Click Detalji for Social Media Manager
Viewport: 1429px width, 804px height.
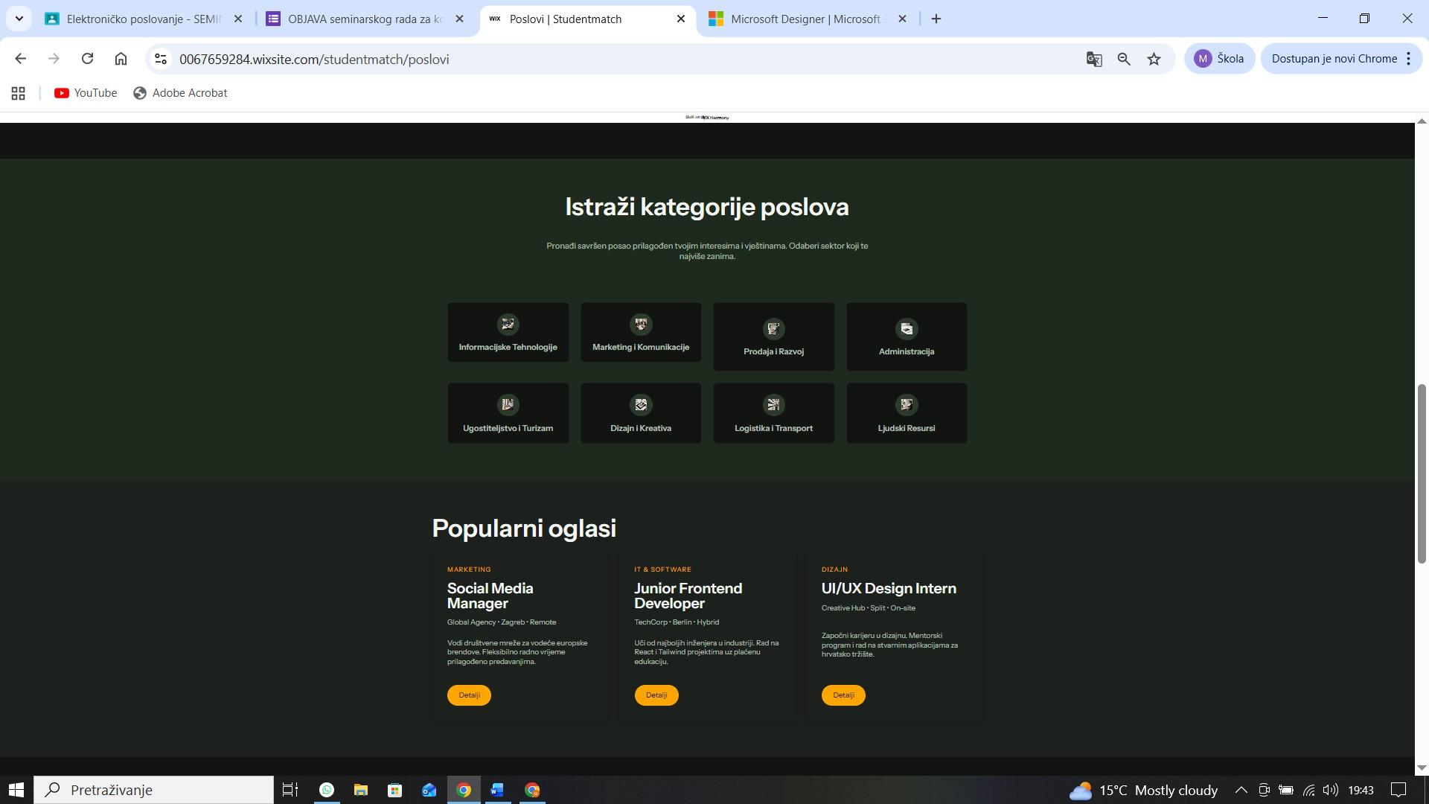469,695
